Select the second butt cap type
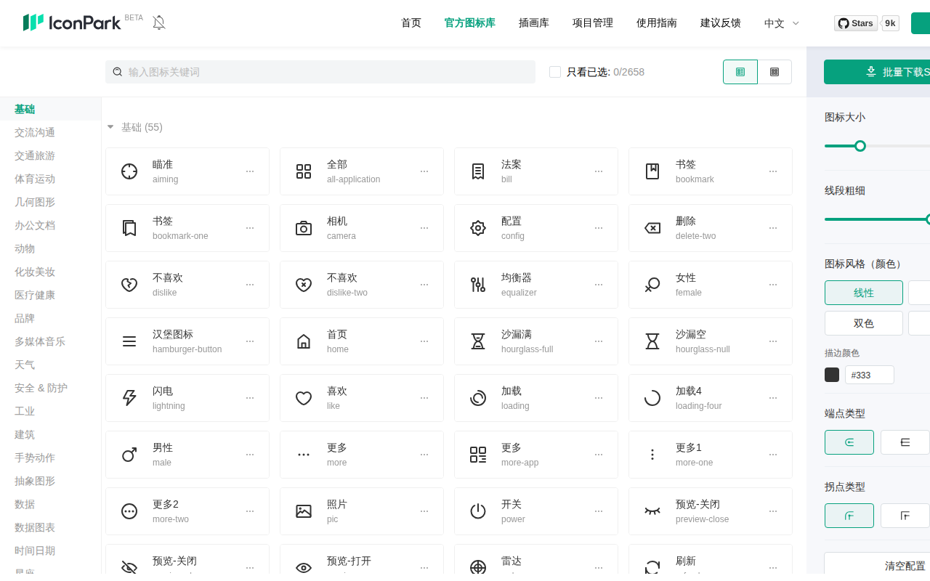The width and height of the screenshot is (930, 581). tap(905, 442)
